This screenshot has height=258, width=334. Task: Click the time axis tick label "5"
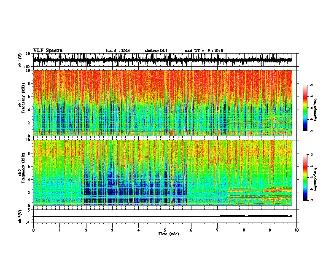[165, 230]
